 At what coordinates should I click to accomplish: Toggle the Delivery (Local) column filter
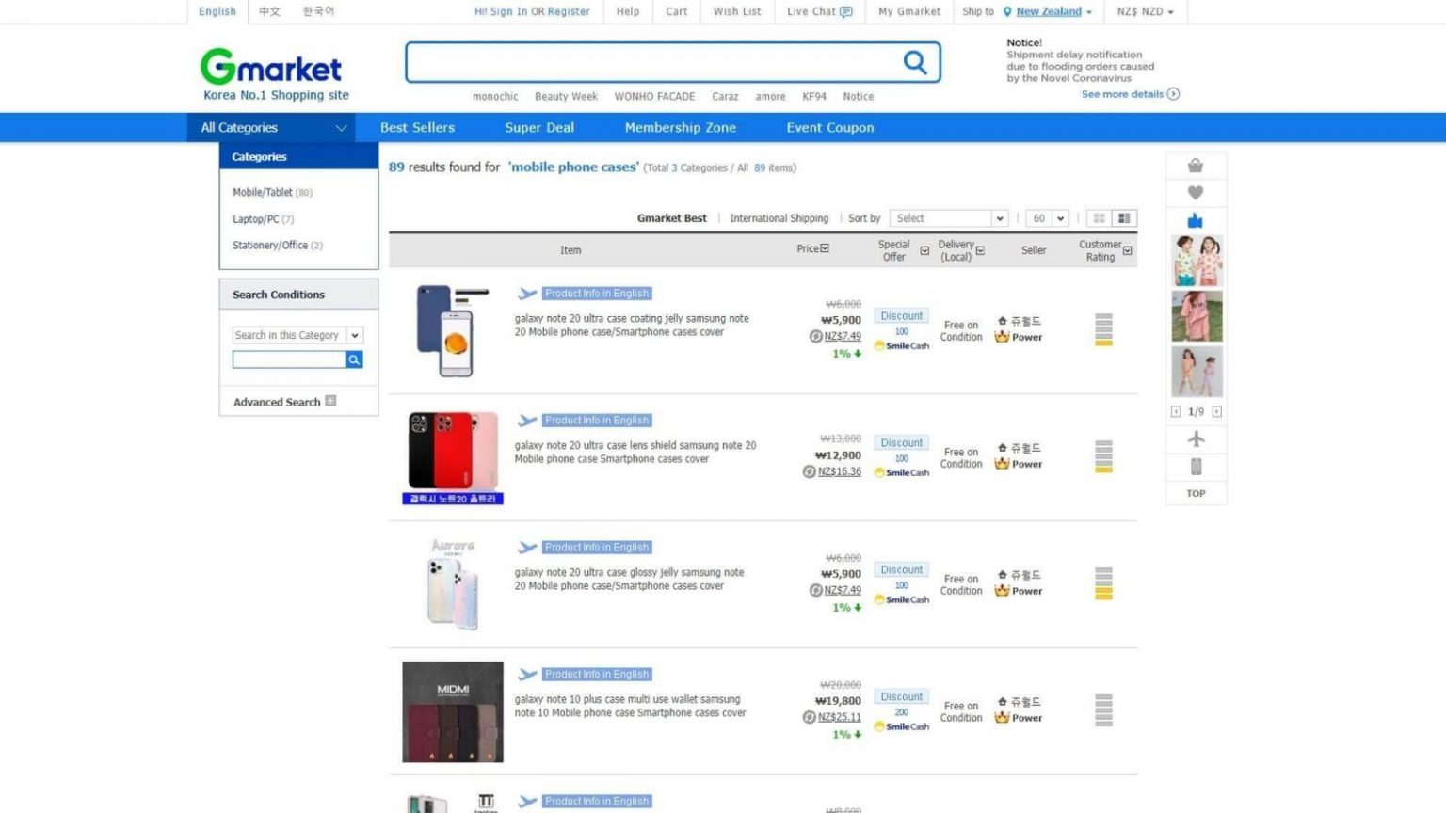click(x=980, y=250)
